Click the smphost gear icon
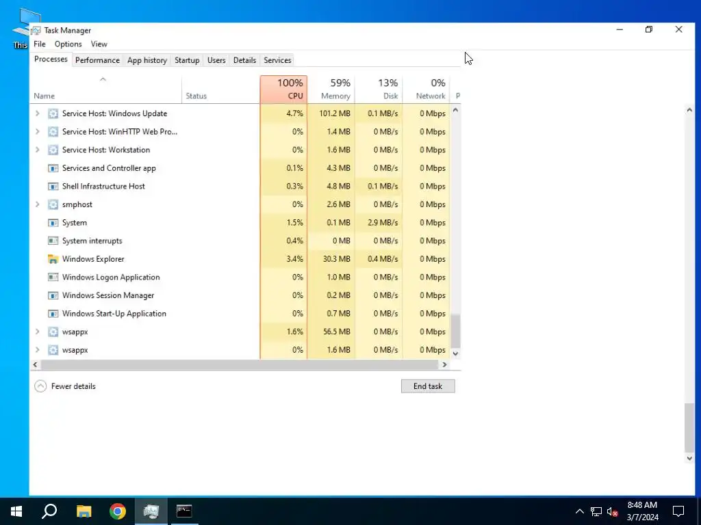701x525 pixels. [53, 204]
